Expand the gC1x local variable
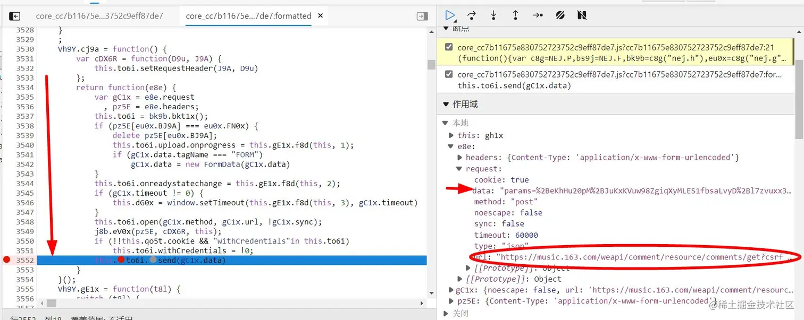 (x=452, y=290)
